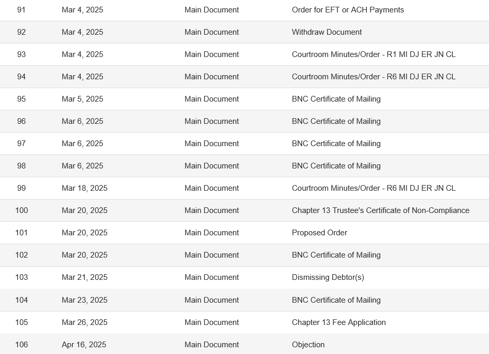Open BNC Certificate of Mailing in row 102
Screen dimensions: 489x354
point(336,255)
